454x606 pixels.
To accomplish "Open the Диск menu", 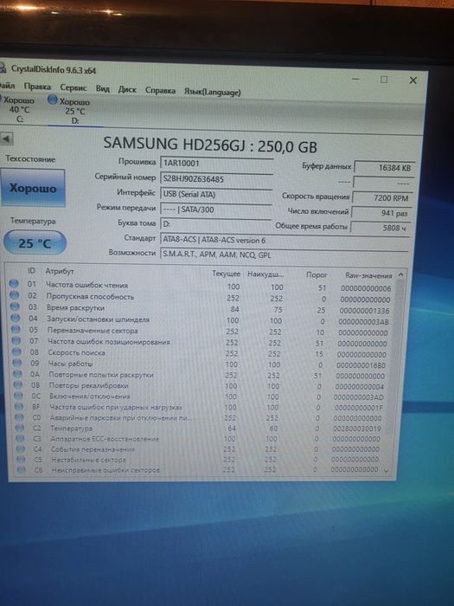I will click(x=127, y=89).
